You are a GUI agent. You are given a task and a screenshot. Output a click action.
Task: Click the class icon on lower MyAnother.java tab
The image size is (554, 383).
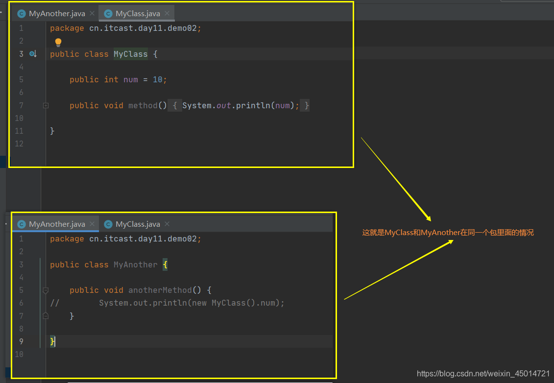click(22, 224)
